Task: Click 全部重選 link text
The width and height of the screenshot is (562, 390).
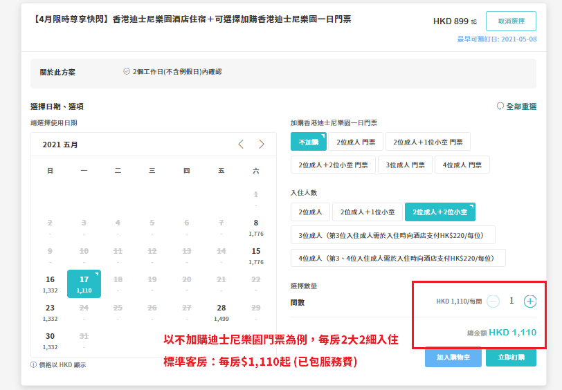Action: click(521, 106)
